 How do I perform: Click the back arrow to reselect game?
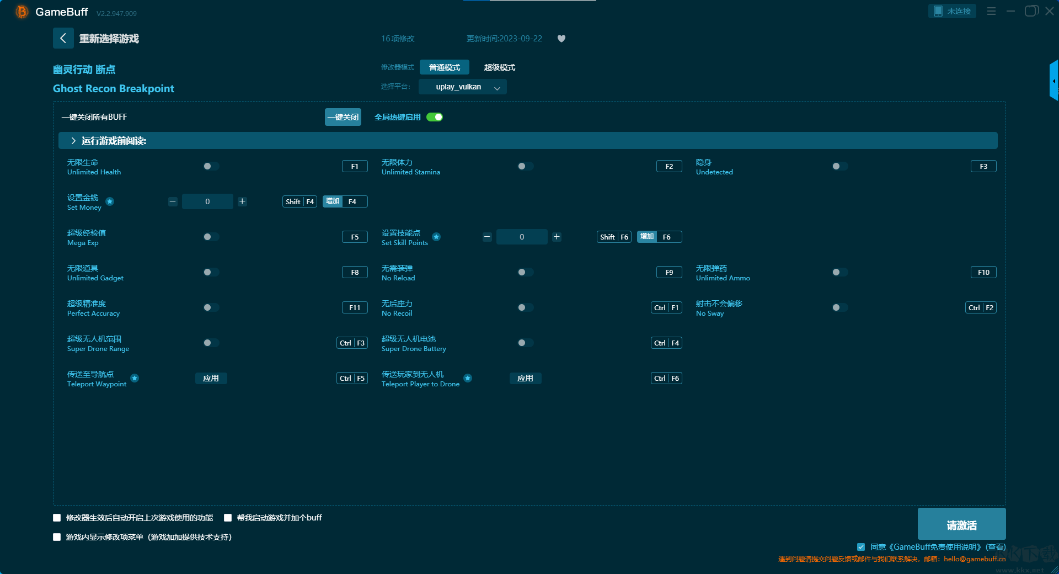(63, 38)
